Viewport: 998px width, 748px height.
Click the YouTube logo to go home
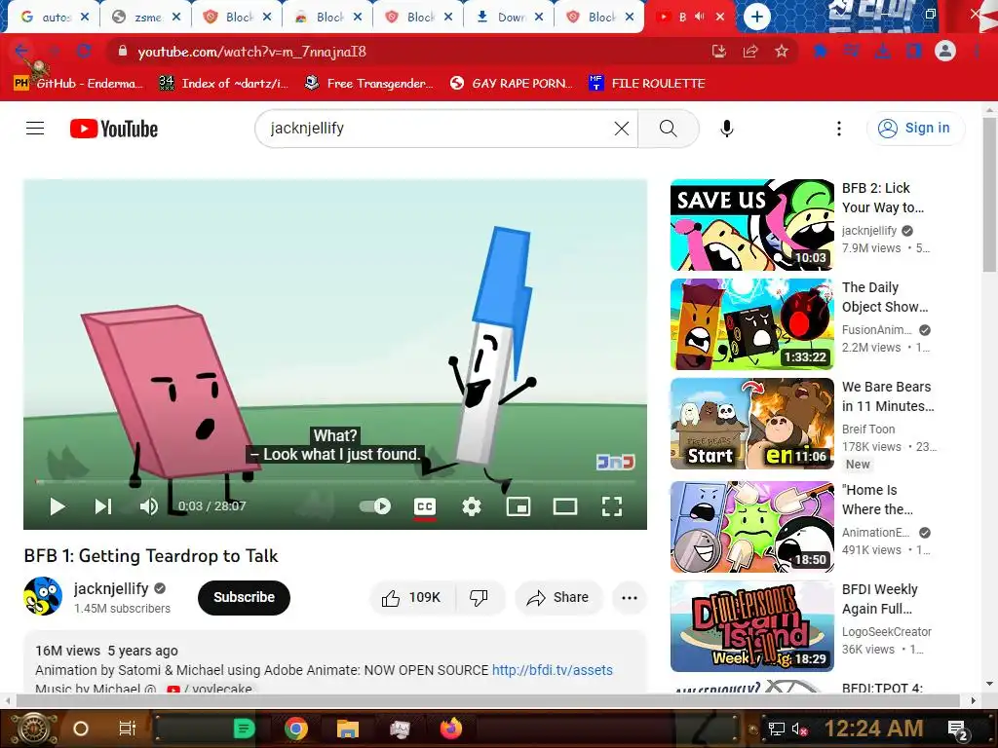coord(114,129)
